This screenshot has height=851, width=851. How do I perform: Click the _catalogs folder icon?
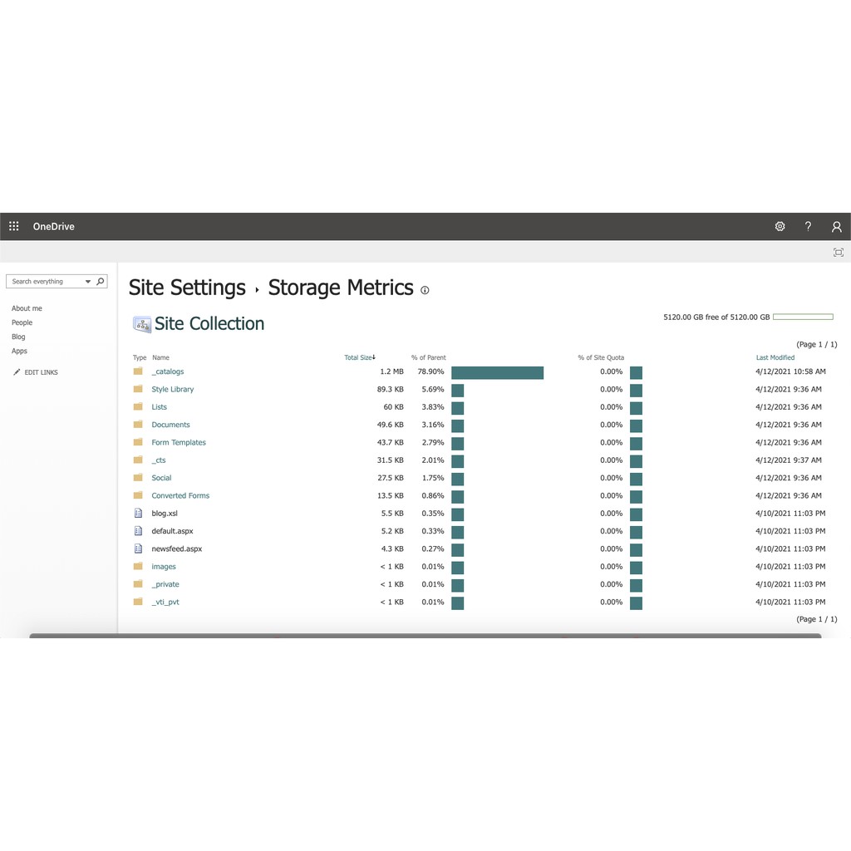(138, 371)
